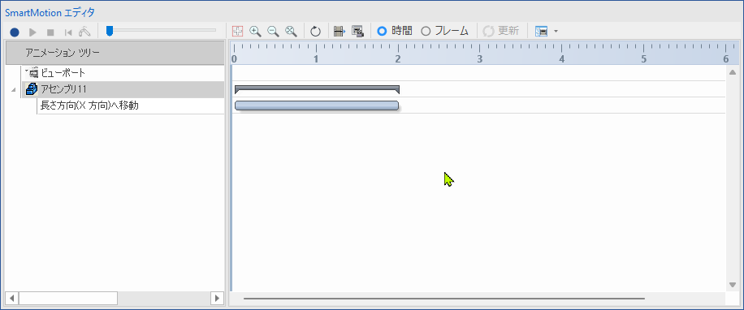The width and height of the screenshot is (744, 310).
Task: Click the timeline vertical scrollbar up arrow
Action: click(x=732, y=72)
